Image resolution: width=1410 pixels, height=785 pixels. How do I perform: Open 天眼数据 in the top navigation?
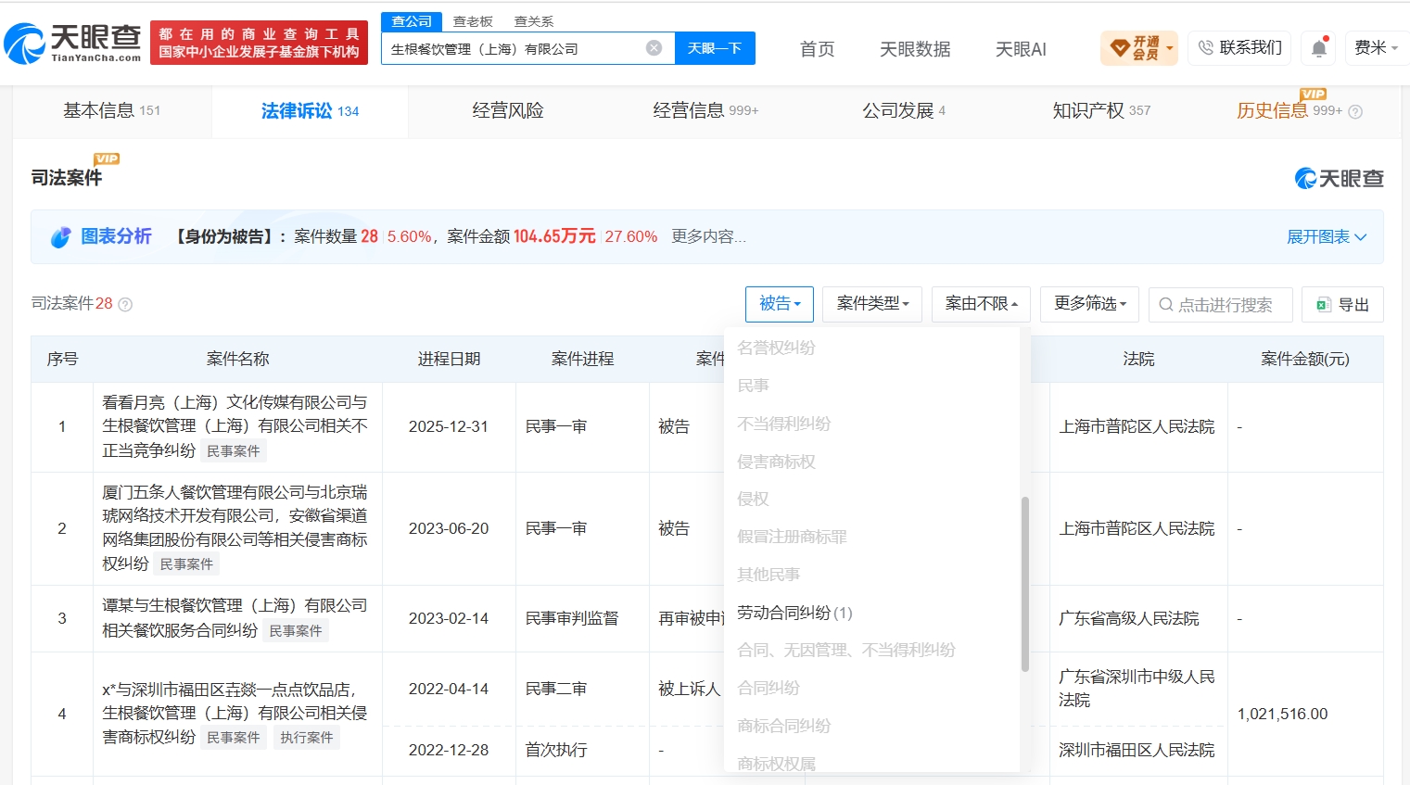pyautogui.click(x=915, y=49)
